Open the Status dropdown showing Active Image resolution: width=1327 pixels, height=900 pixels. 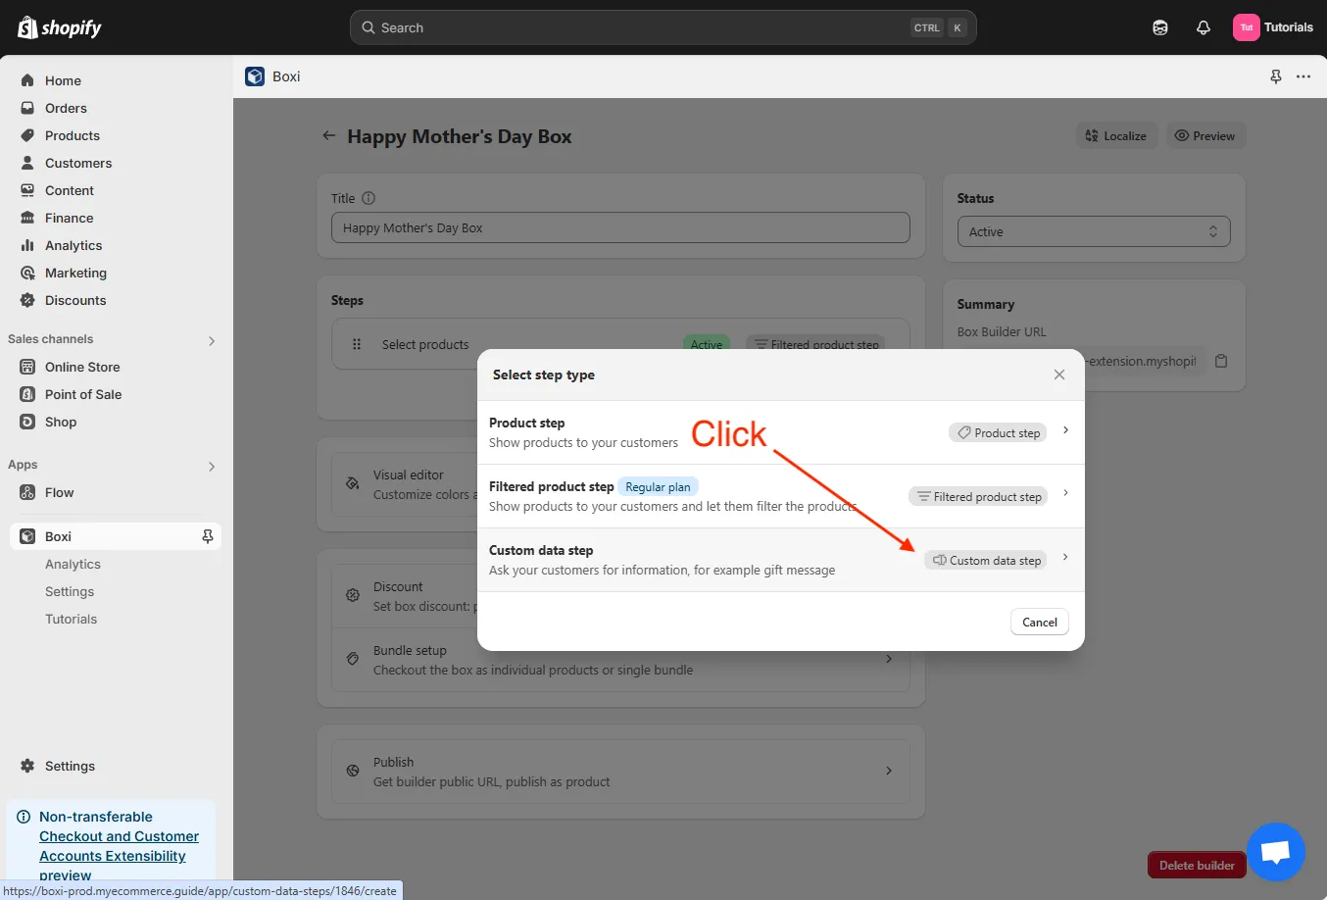(x=1093, y=231)
